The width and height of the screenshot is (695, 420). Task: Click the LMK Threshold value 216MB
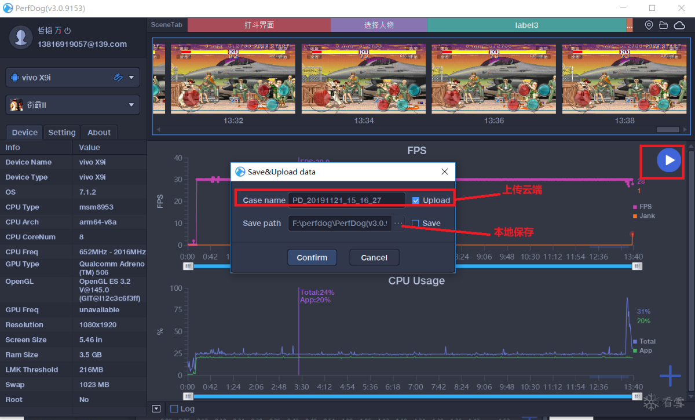tap(92, 370)
